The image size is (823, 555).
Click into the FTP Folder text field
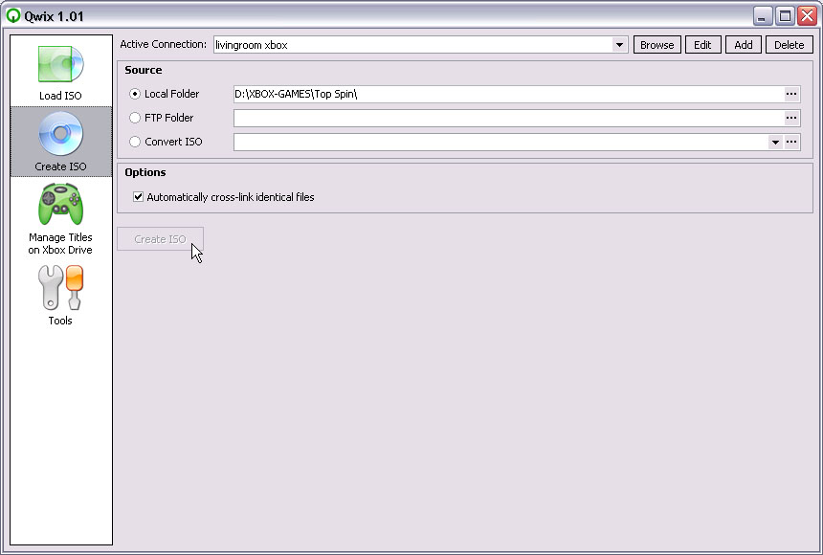click(507, 118)
